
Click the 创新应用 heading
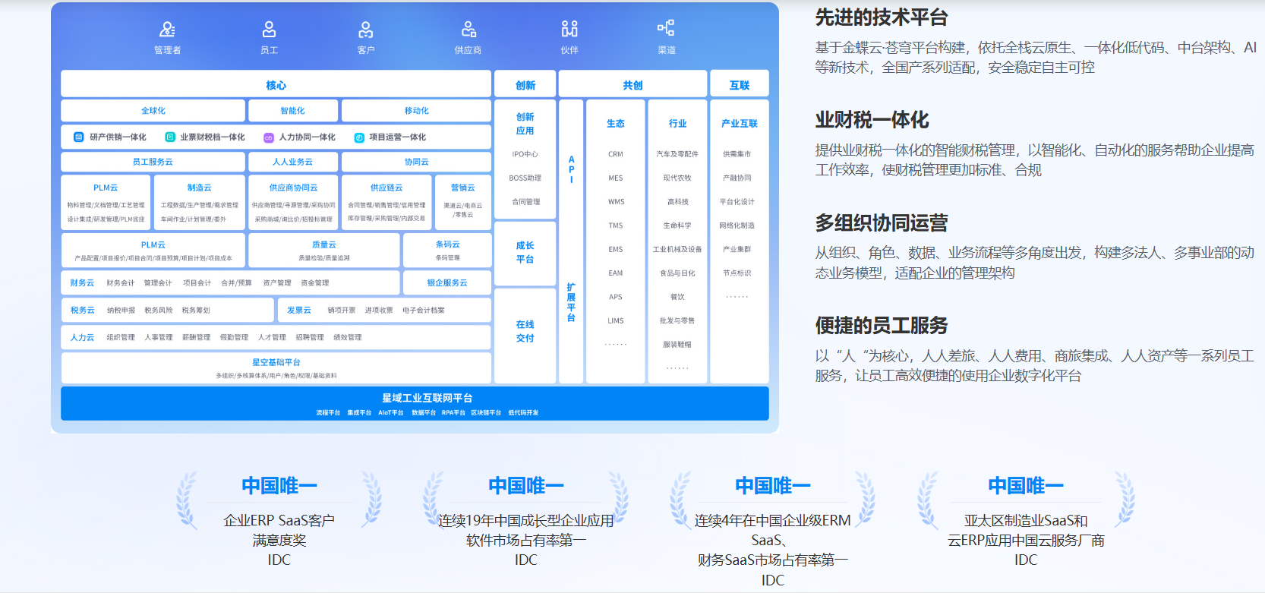pos(525,124)
